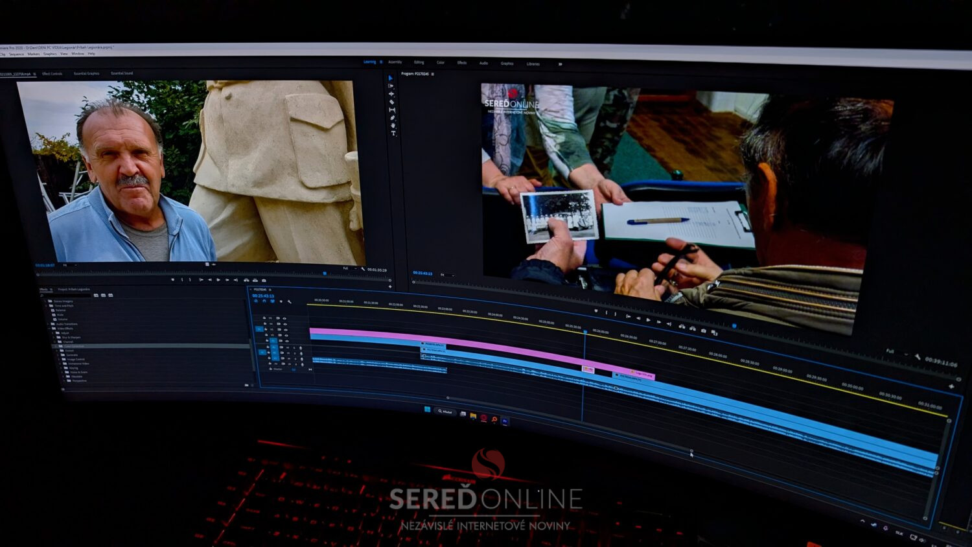Click the Effects panel search field
This screenshot has width=972, height=547.
pos(67,296)
